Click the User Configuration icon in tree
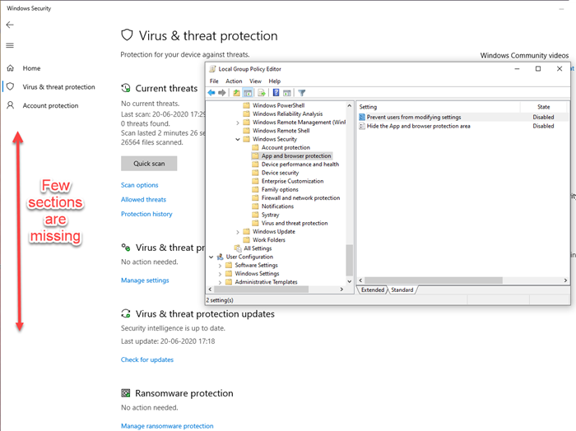This screenshot has width=576, height=431. 220,257
